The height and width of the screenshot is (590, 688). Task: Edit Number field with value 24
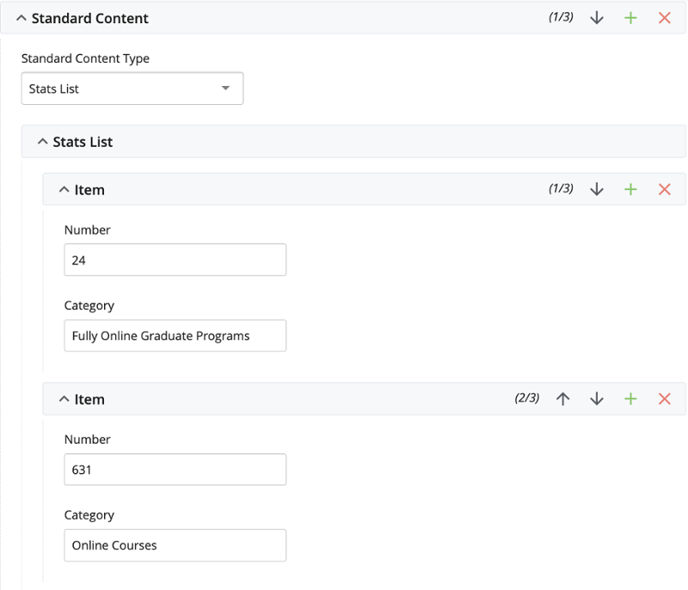coord(175,260)
